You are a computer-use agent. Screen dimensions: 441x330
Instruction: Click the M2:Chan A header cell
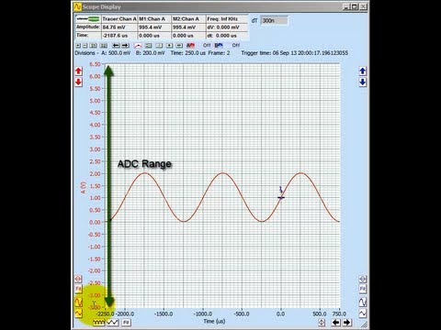click(188, 19)
